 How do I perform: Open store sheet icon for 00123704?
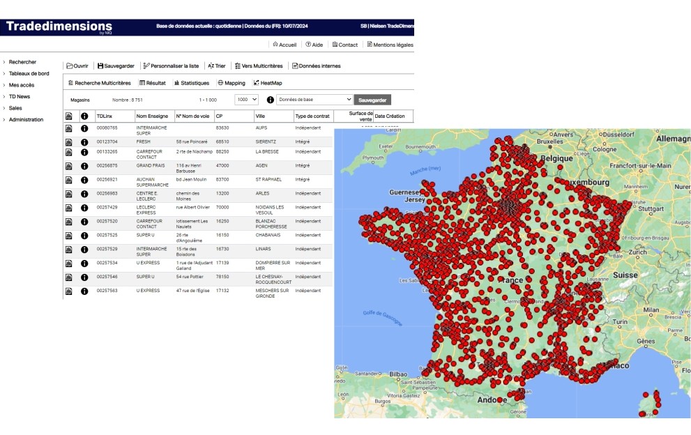tap(69, 142)
